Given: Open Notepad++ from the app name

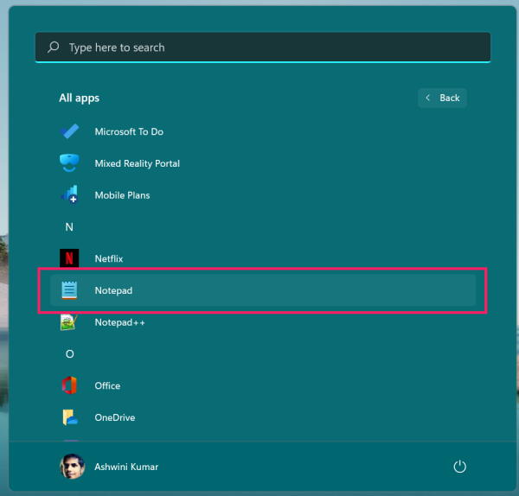Looking at the screenshot, I should tap(120, 322).
